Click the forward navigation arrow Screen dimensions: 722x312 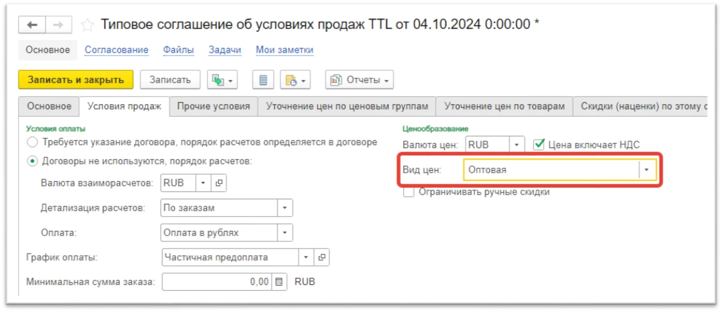(59, 25)
